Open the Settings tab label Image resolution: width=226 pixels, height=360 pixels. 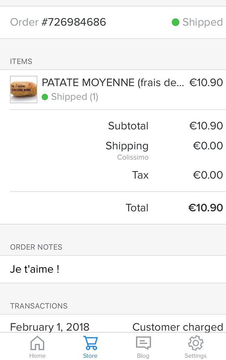pyautogui.click(x=195, y=355)
